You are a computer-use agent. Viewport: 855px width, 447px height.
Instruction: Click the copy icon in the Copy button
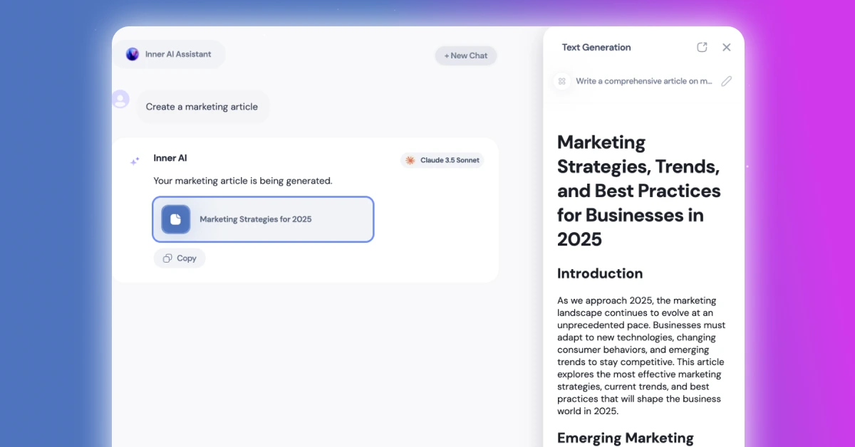click(167, 258)
